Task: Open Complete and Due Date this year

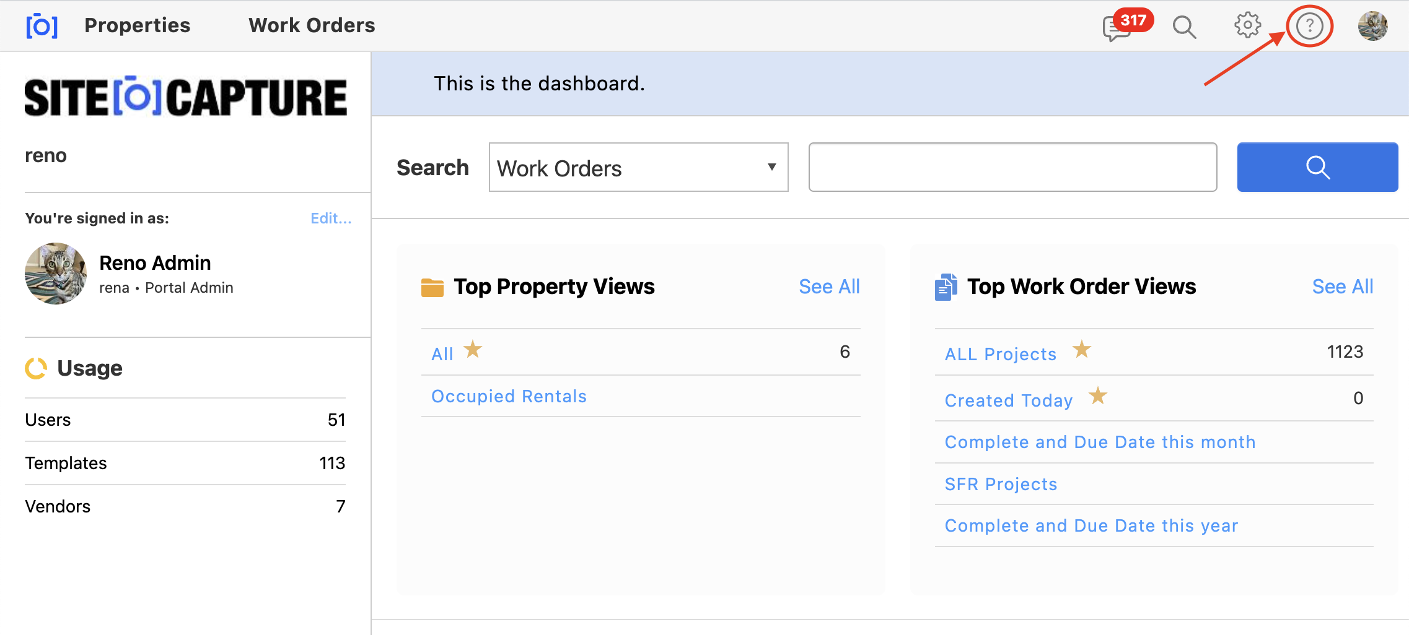Action: tap(1091, 525)
